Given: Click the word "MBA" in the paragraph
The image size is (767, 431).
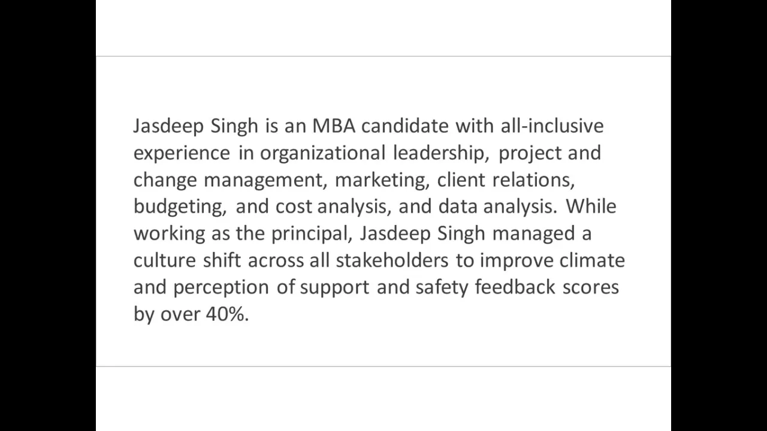Looking at the screenshot, I should [334, 126].
